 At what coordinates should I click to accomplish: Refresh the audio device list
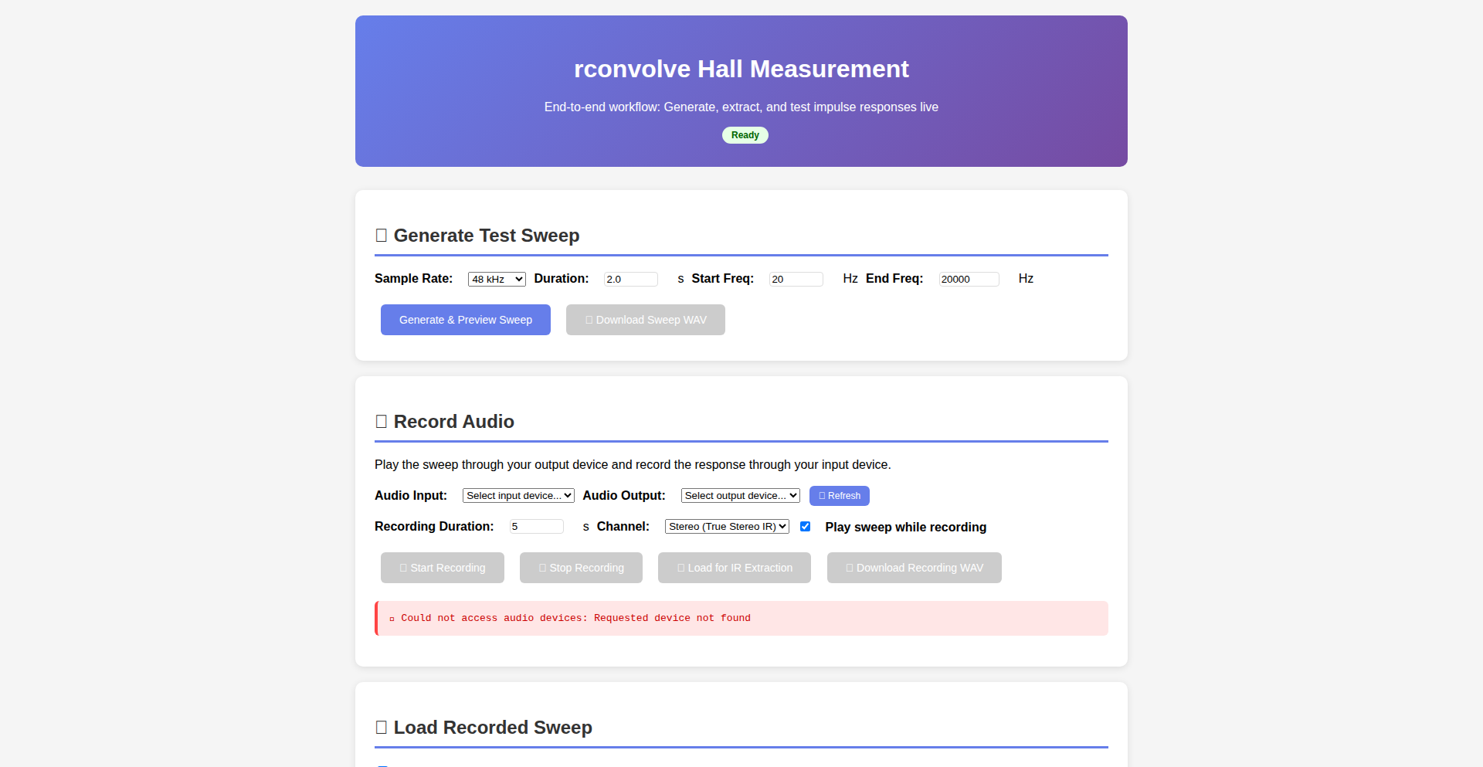839,495
